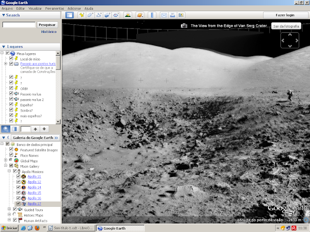Image resolution: width=310 pixels, height=232 pixels.
Task: Uncheck the Meus lugares checkbox
Action: [x=8, y=53]
